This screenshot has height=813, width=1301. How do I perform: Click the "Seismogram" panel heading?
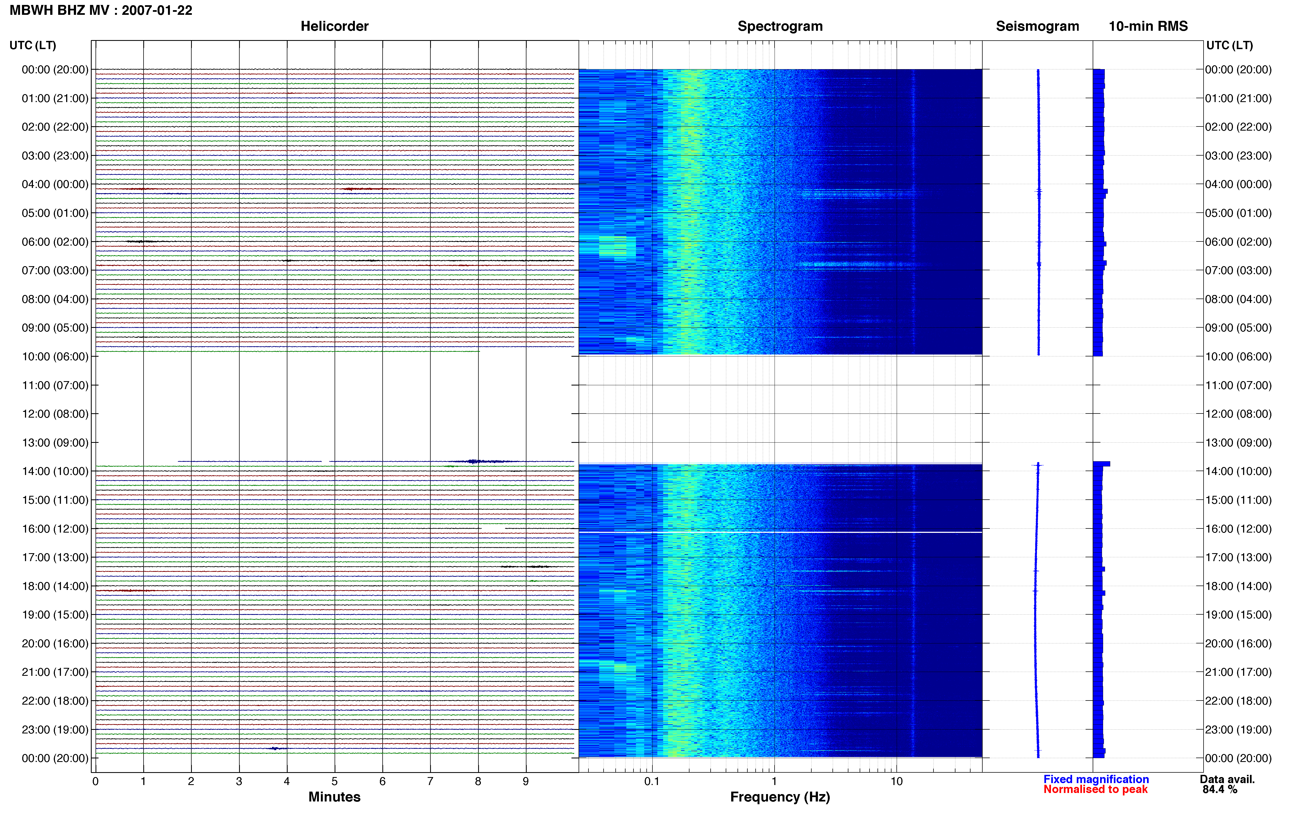click(1038, 26)
